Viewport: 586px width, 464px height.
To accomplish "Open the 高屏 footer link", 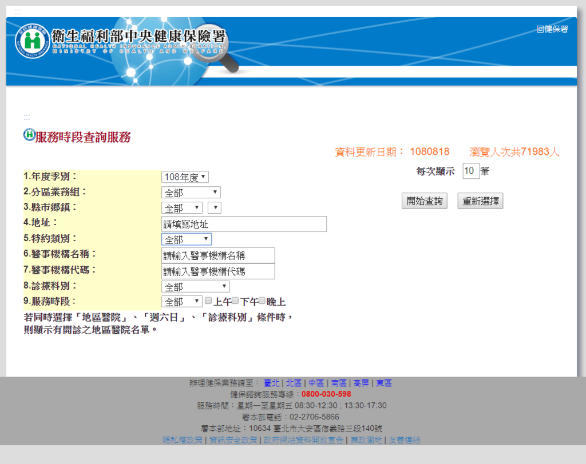I will (x=361, y=383).
